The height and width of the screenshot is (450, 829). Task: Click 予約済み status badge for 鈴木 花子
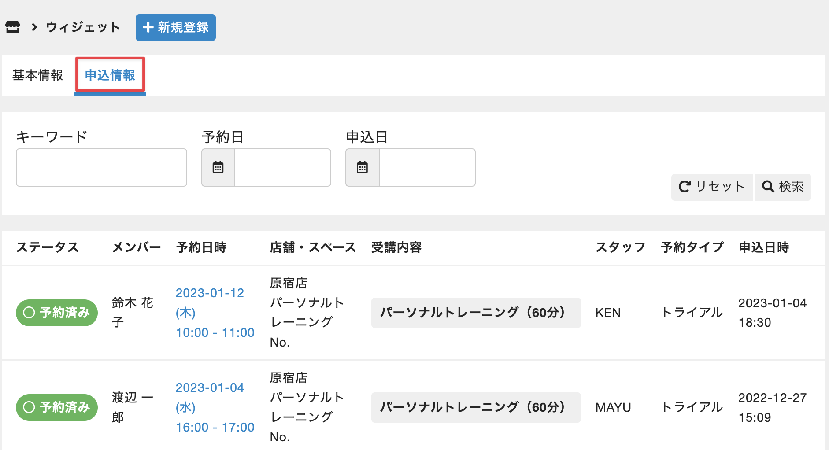[x=57, y=313]
